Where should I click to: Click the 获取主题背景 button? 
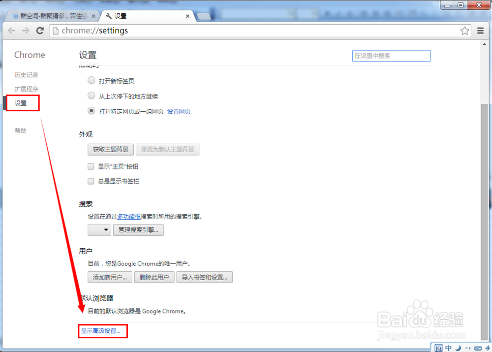110,150
